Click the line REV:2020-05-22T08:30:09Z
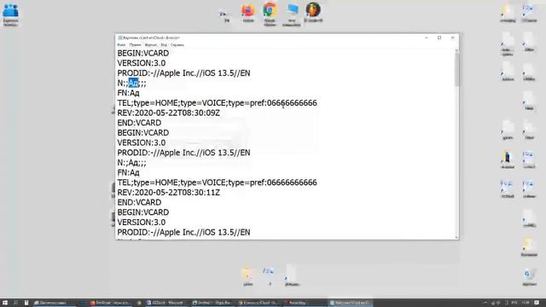Image resolution: width=546 pixels, height=307 pixels. click(169, 113)
